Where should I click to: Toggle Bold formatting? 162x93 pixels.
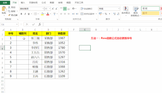coord(21,14)
